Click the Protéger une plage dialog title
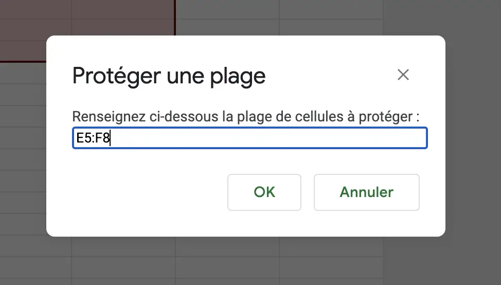Image resolution: width=501 pixels, height=285 pixels. click(169, 76)
